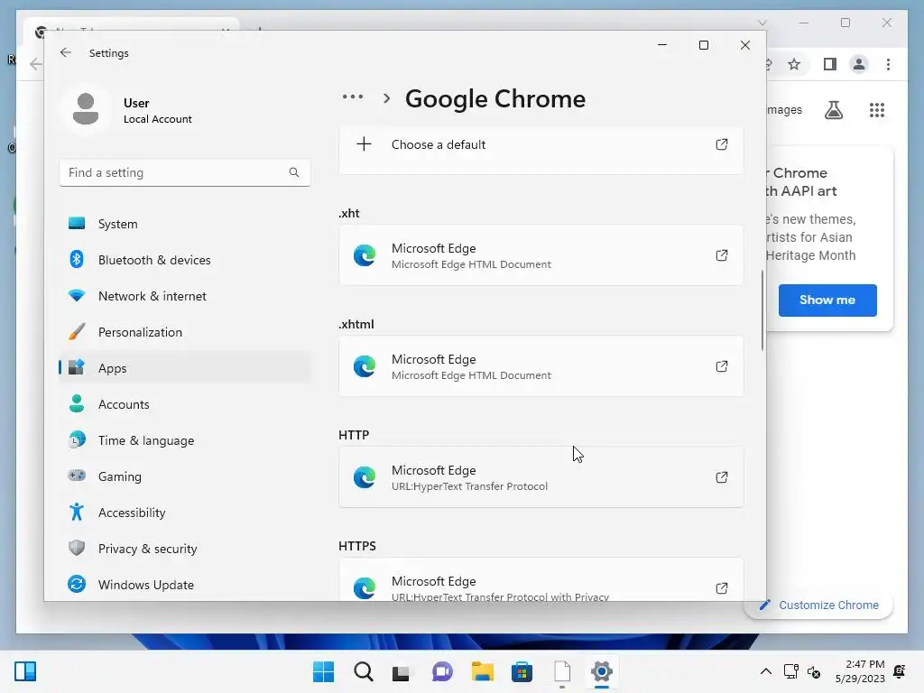Open the Gaming settings category

pyautogui.click(x=184, y=476)
